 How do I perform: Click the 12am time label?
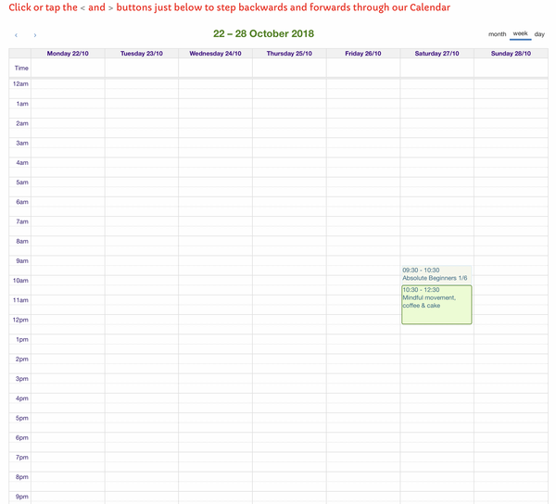(x=20, y=84)
